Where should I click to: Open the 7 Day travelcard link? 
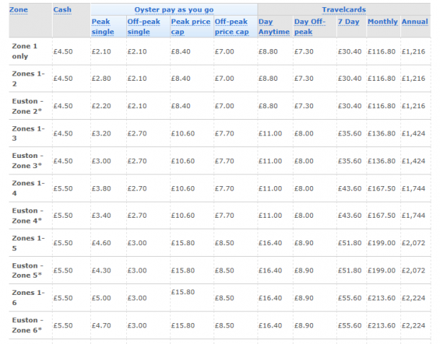pos(348,22)
